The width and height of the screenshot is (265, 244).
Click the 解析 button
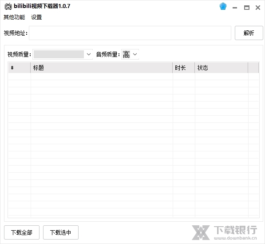[x=249, y=33]
